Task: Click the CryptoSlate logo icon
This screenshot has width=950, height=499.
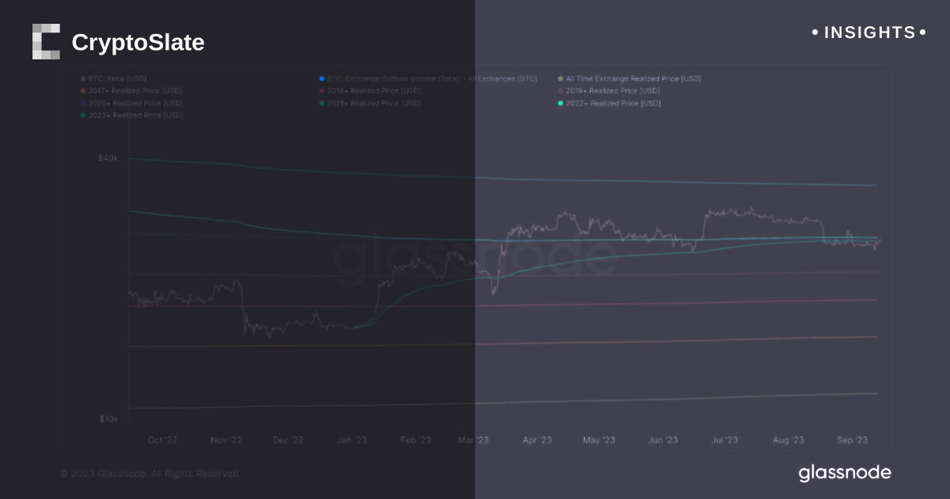Action: click(x=46, y=42)
